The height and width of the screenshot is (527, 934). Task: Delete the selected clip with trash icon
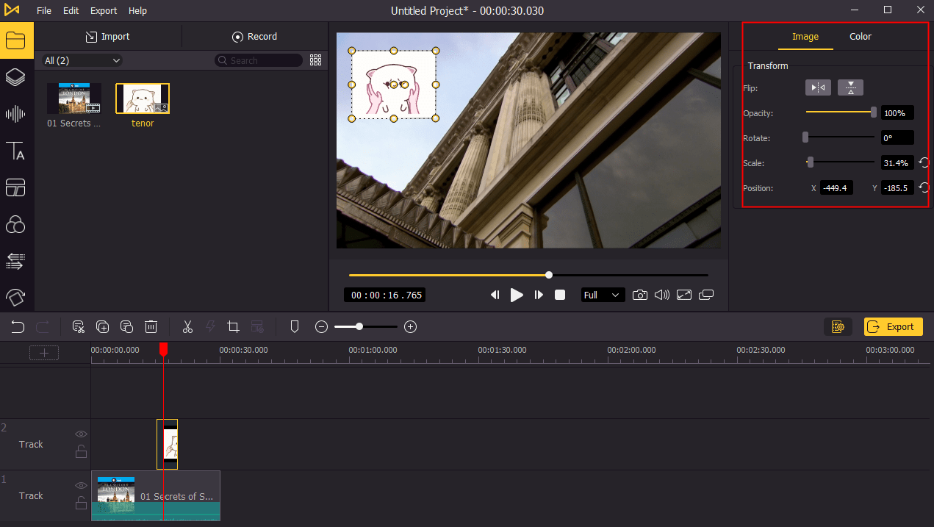pos(151,327)
